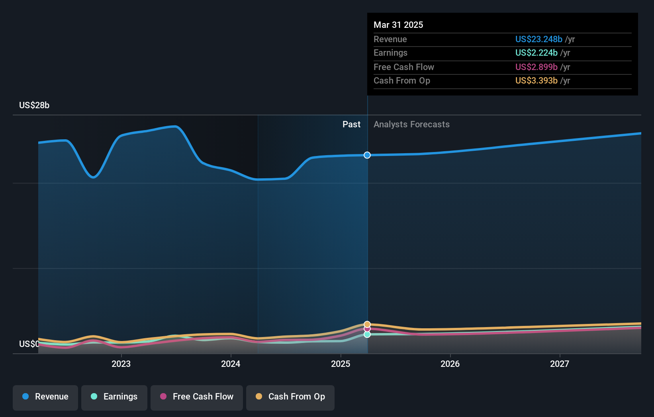Click the US$23.248b revenue value
Viewport: 654px width, 417px height.
[538, 39]
